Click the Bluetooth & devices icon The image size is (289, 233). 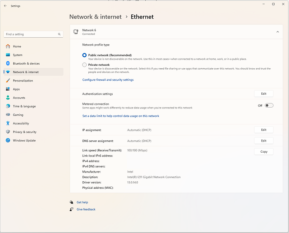(x=8, y=64)
